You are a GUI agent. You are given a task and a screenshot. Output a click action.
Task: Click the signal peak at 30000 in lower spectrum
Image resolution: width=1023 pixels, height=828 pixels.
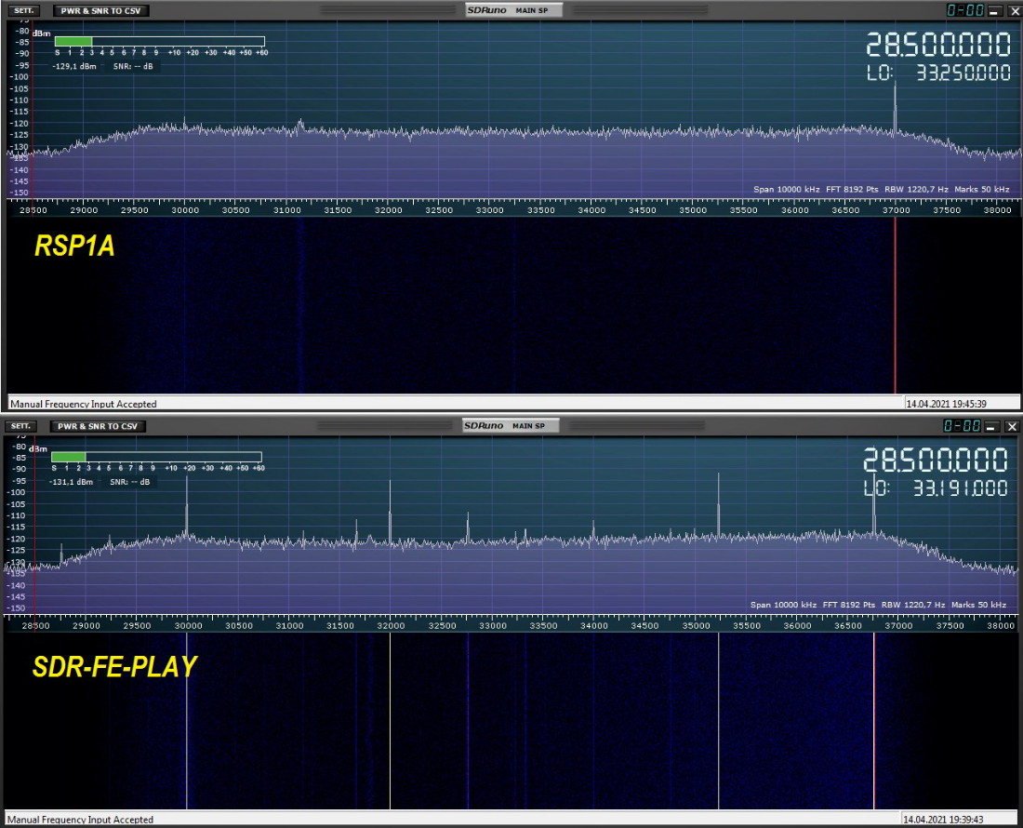point(187,506)
